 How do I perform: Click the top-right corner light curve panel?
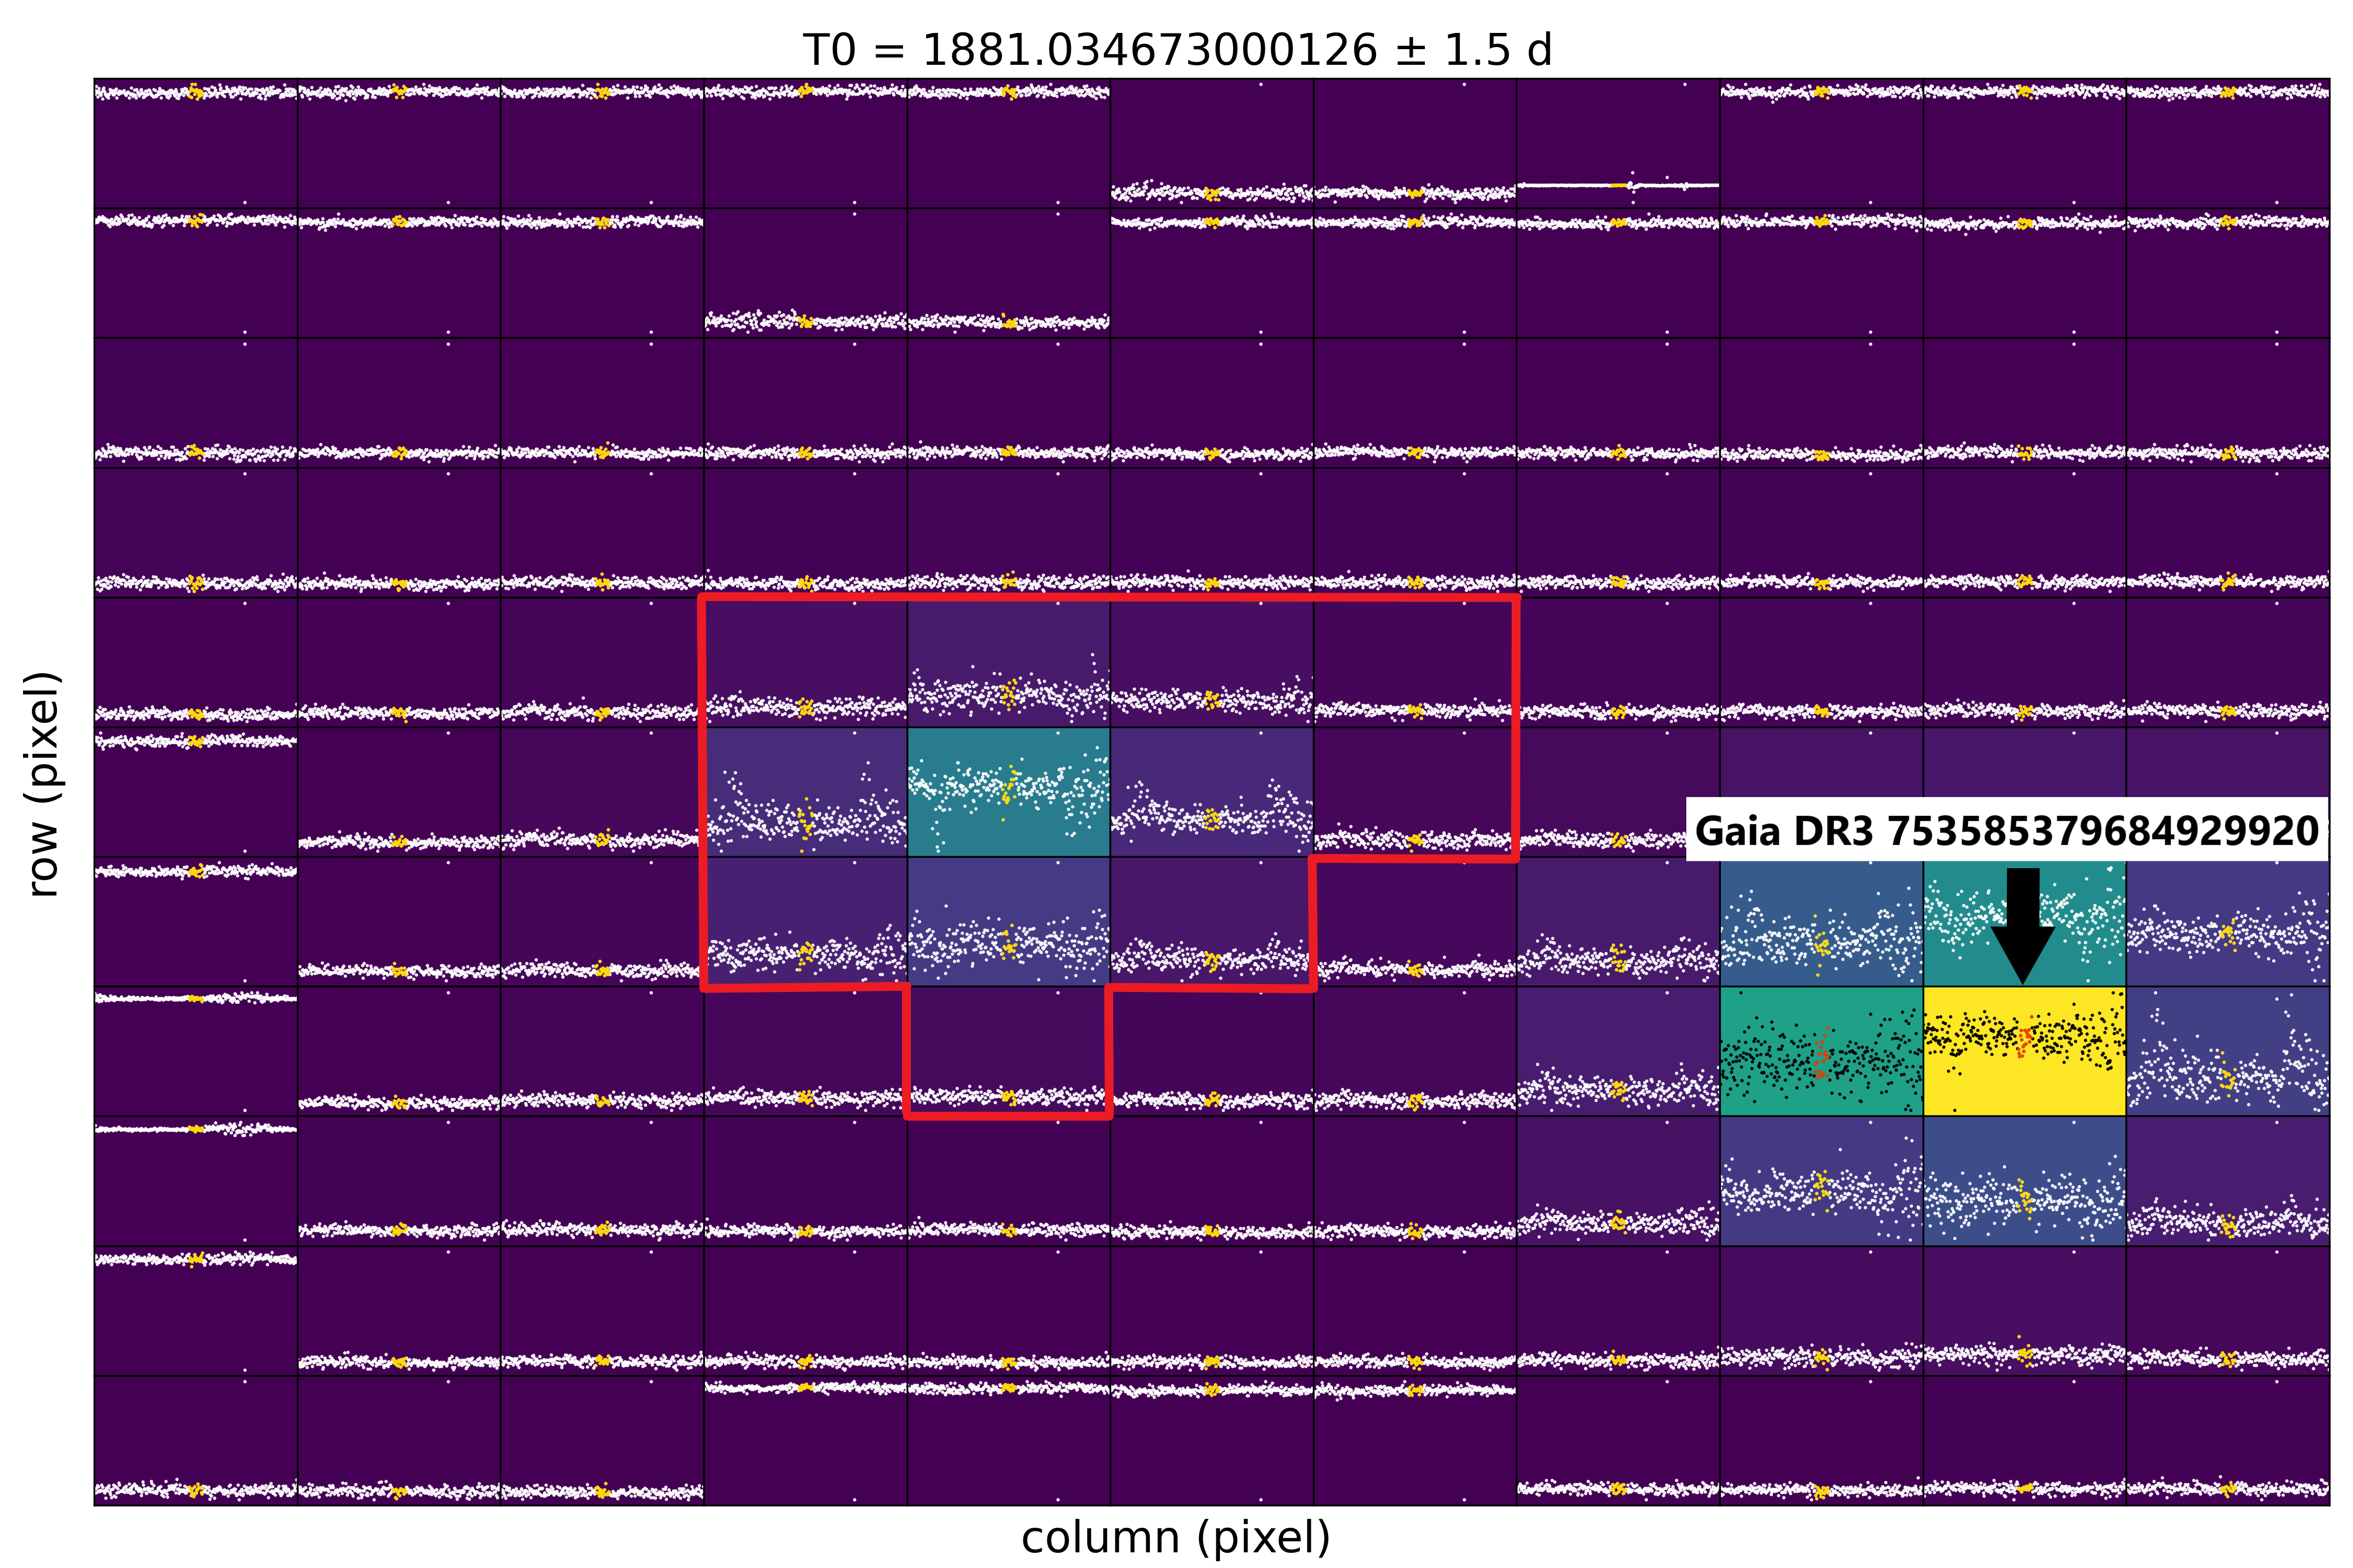click(x=2227, y=144)
